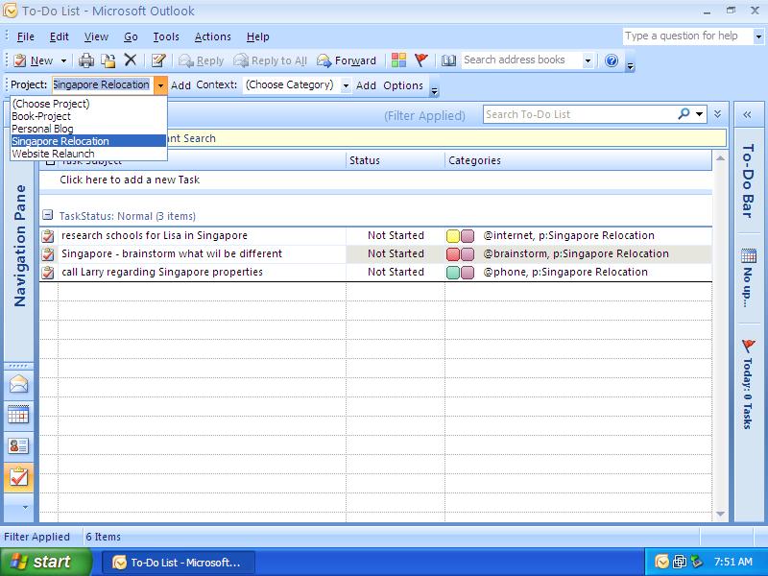Click the Categorize colored squares icon
The image size is (768, 576).
[398, 60]
